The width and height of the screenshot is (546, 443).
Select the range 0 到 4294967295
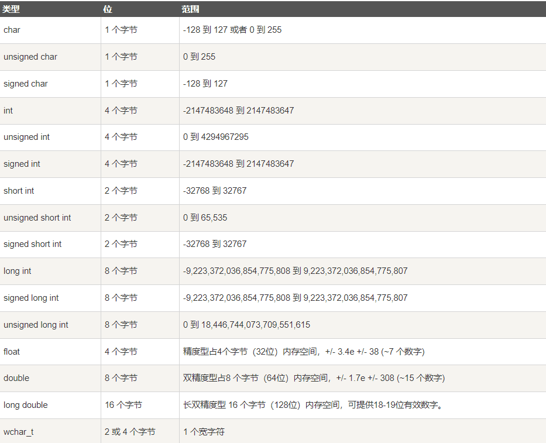click(x=215, y=137)
